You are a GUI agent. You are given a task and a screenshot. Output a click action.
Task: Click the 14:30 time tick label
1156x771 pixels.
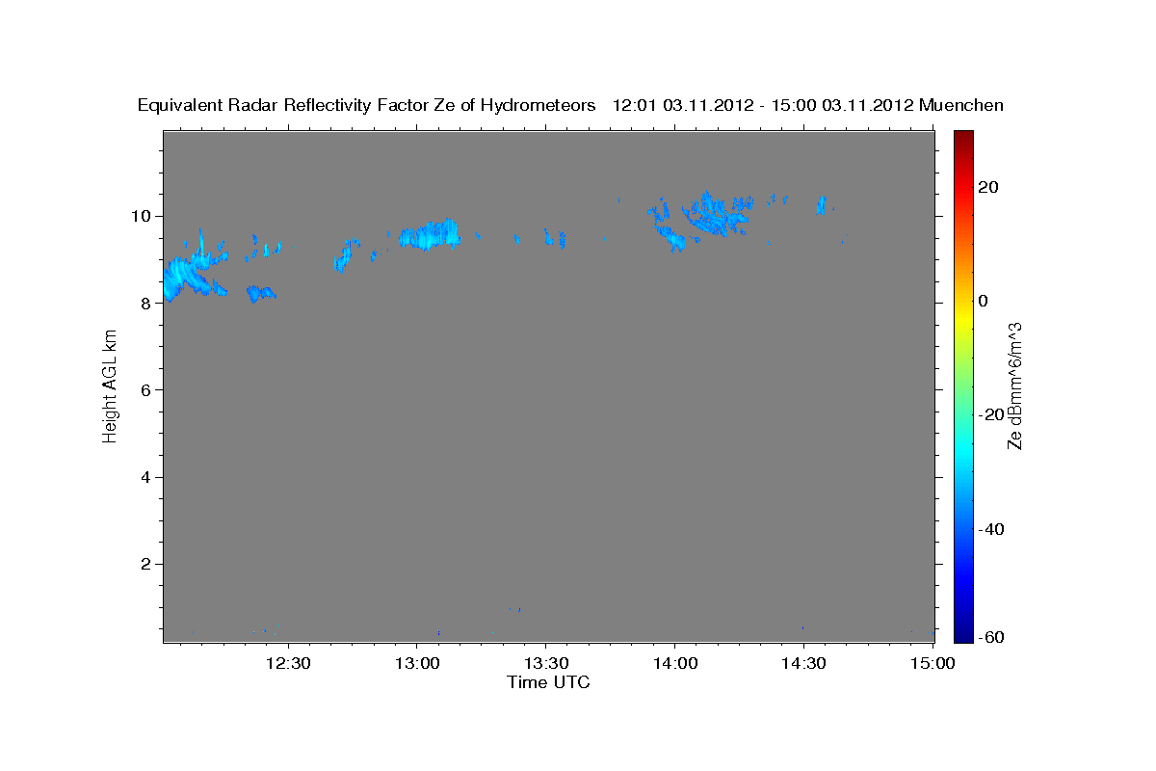pyautogui.click(x=802, y=664)
